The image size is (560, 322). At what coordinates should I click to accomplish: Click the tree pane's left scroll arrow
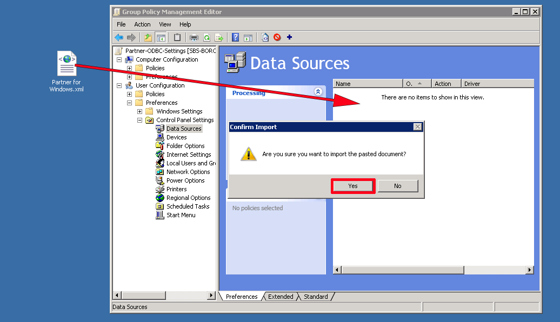pos(117,295)
